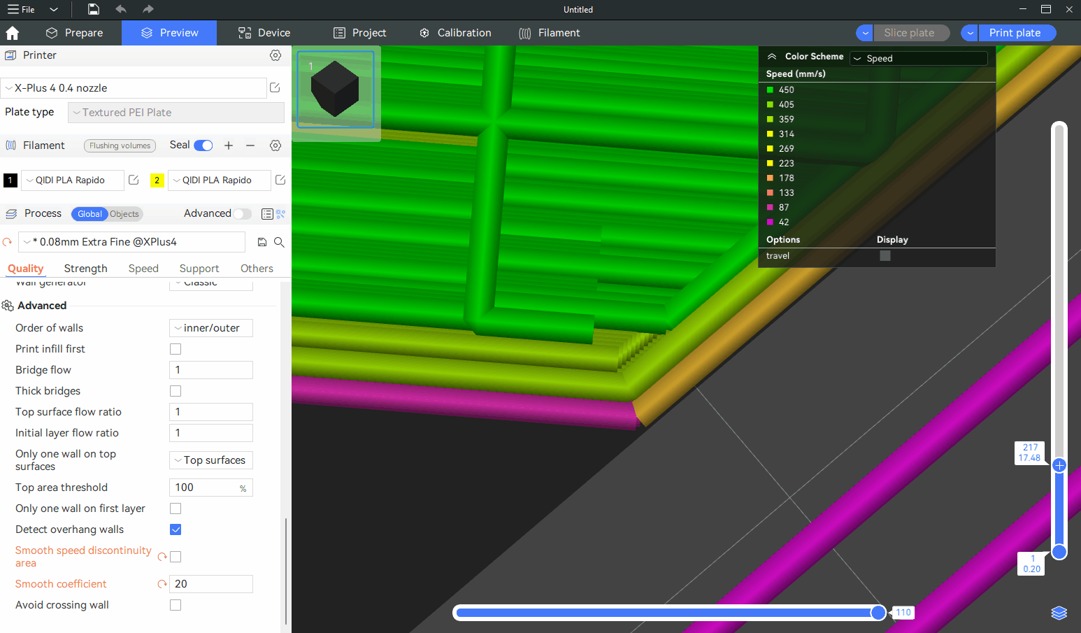Save the process preset icon
The height and width of the screenshot is (633, 1081).
coord(262,242)
